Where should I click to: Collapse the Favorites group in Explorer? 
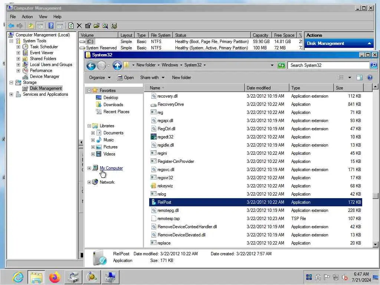[89, 91]
